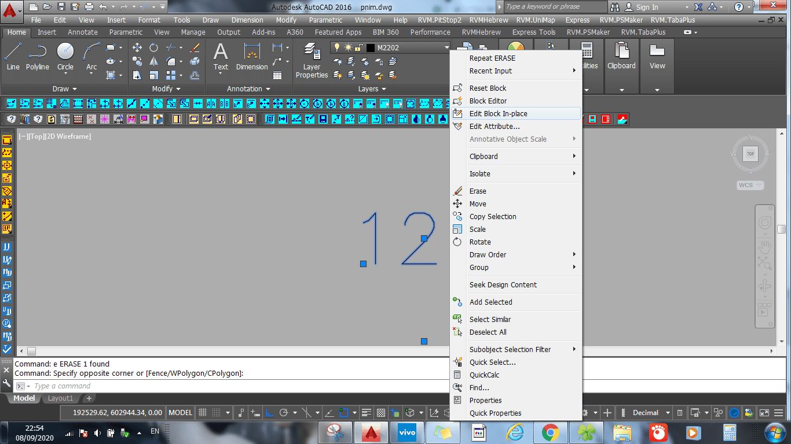Screen dimensions: 791x444
Task: Toggle lineweight display in status bar
Action: [366, 413]
